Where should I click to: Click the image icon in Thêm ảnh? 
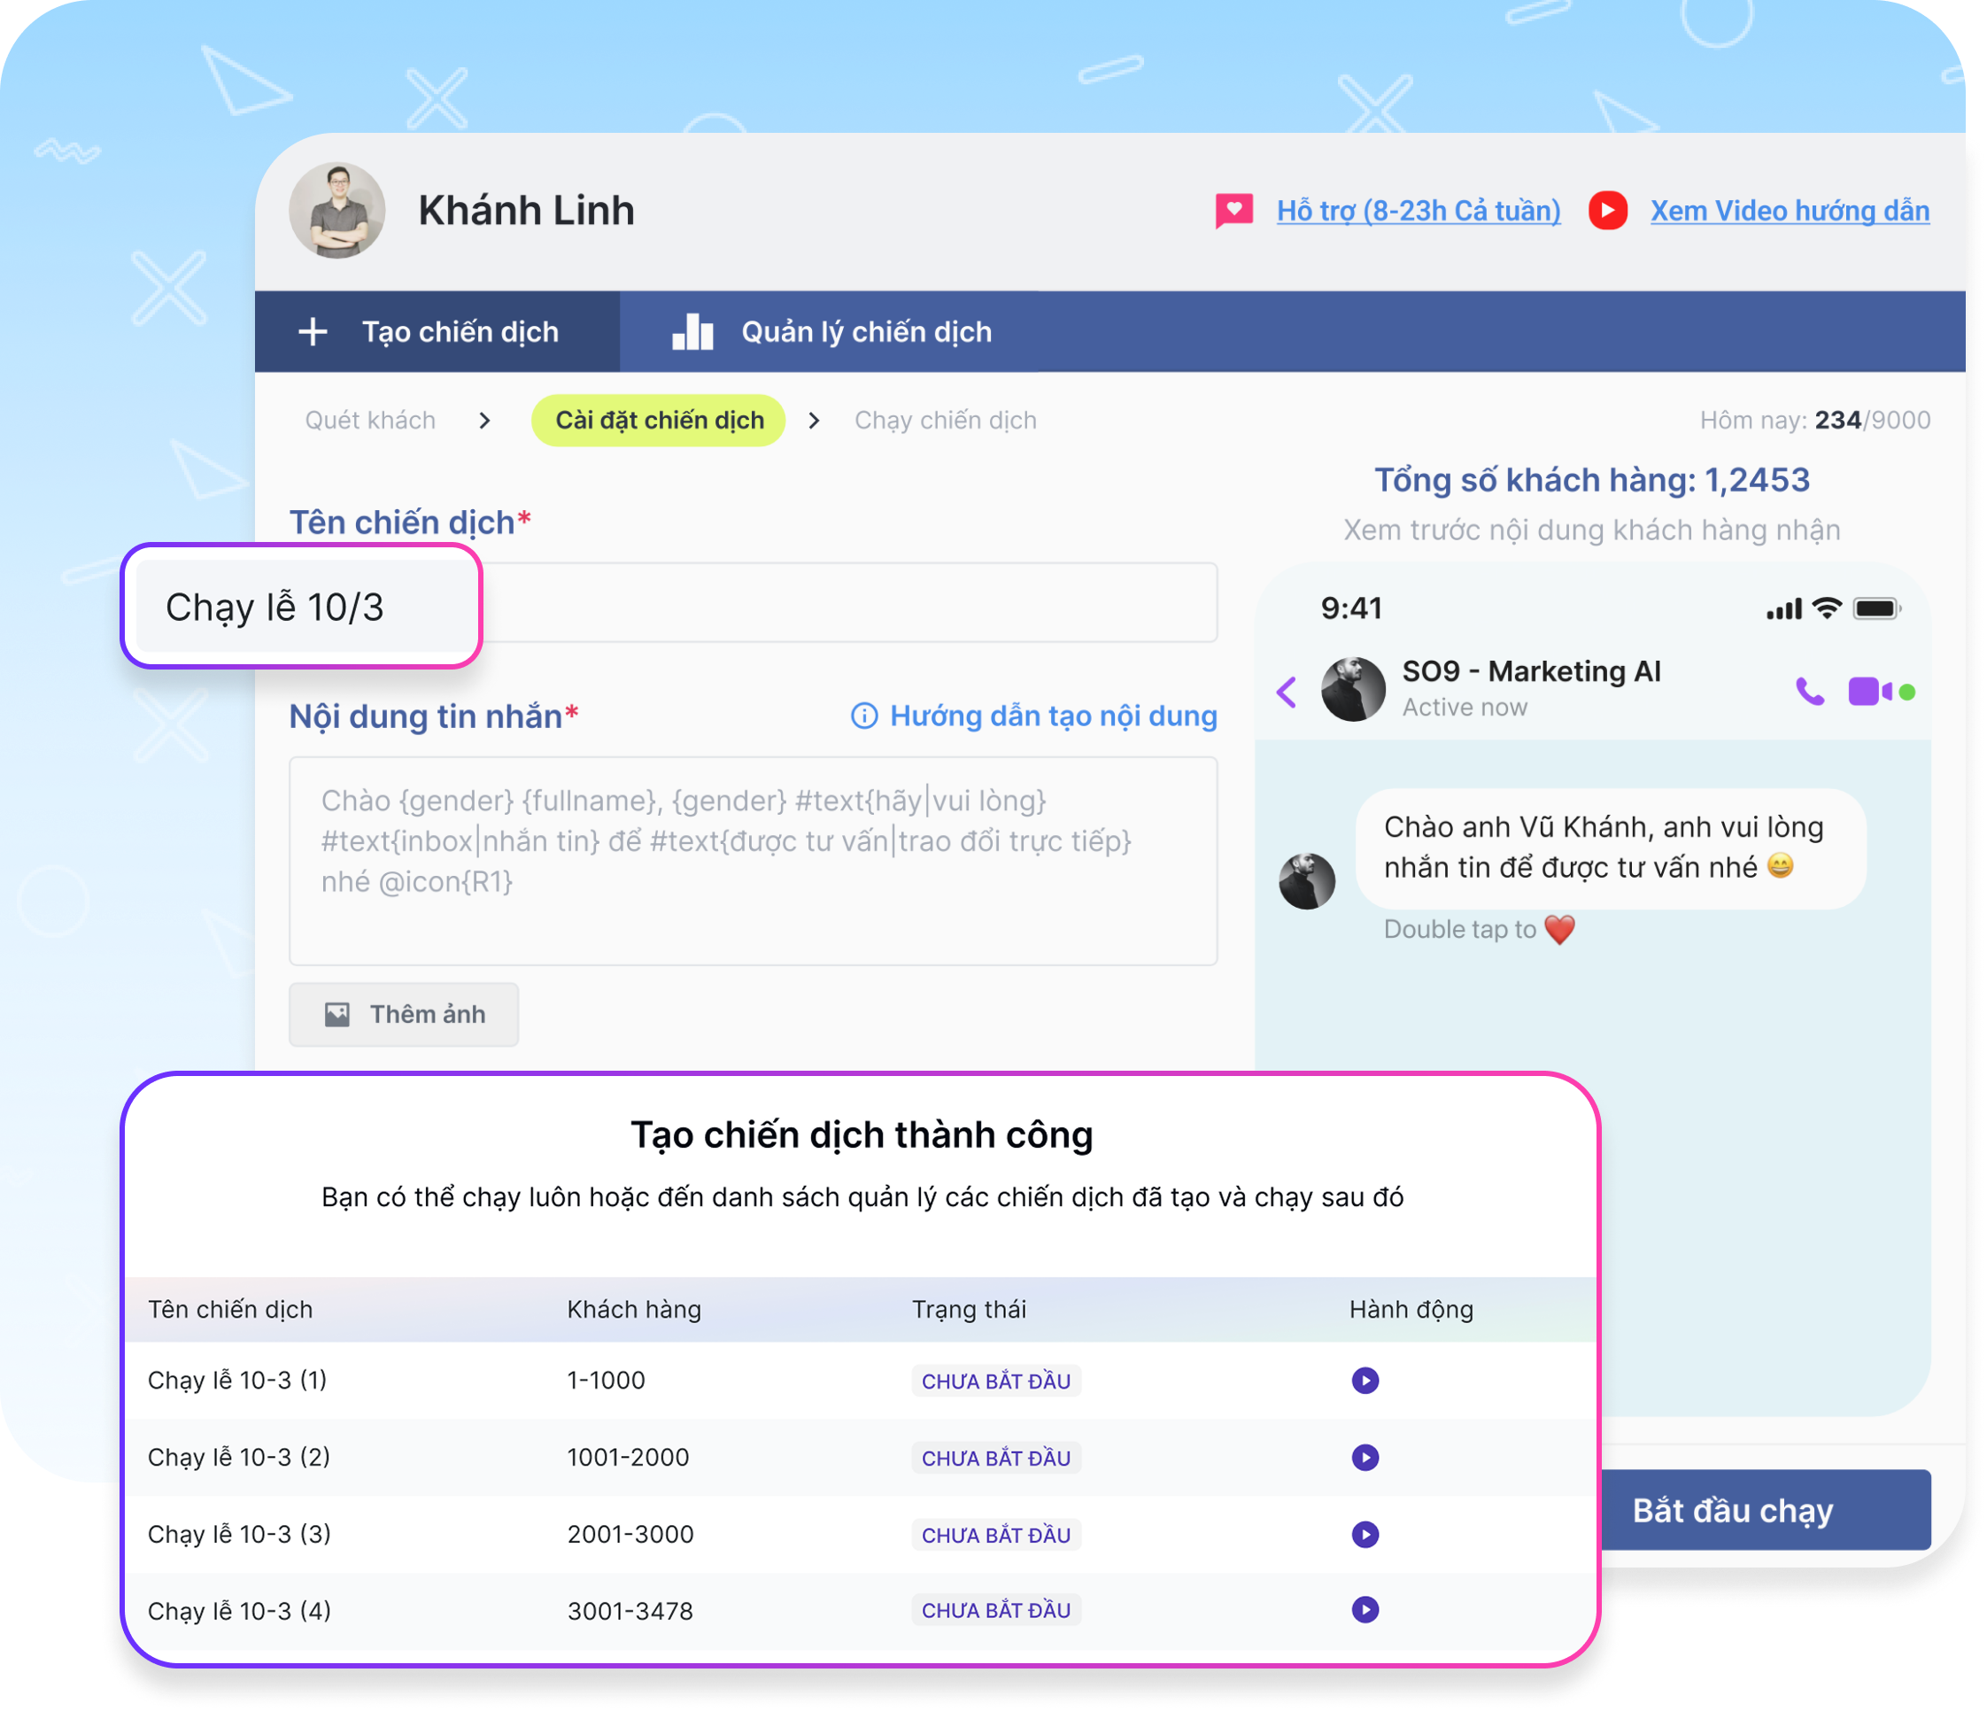336,1014
